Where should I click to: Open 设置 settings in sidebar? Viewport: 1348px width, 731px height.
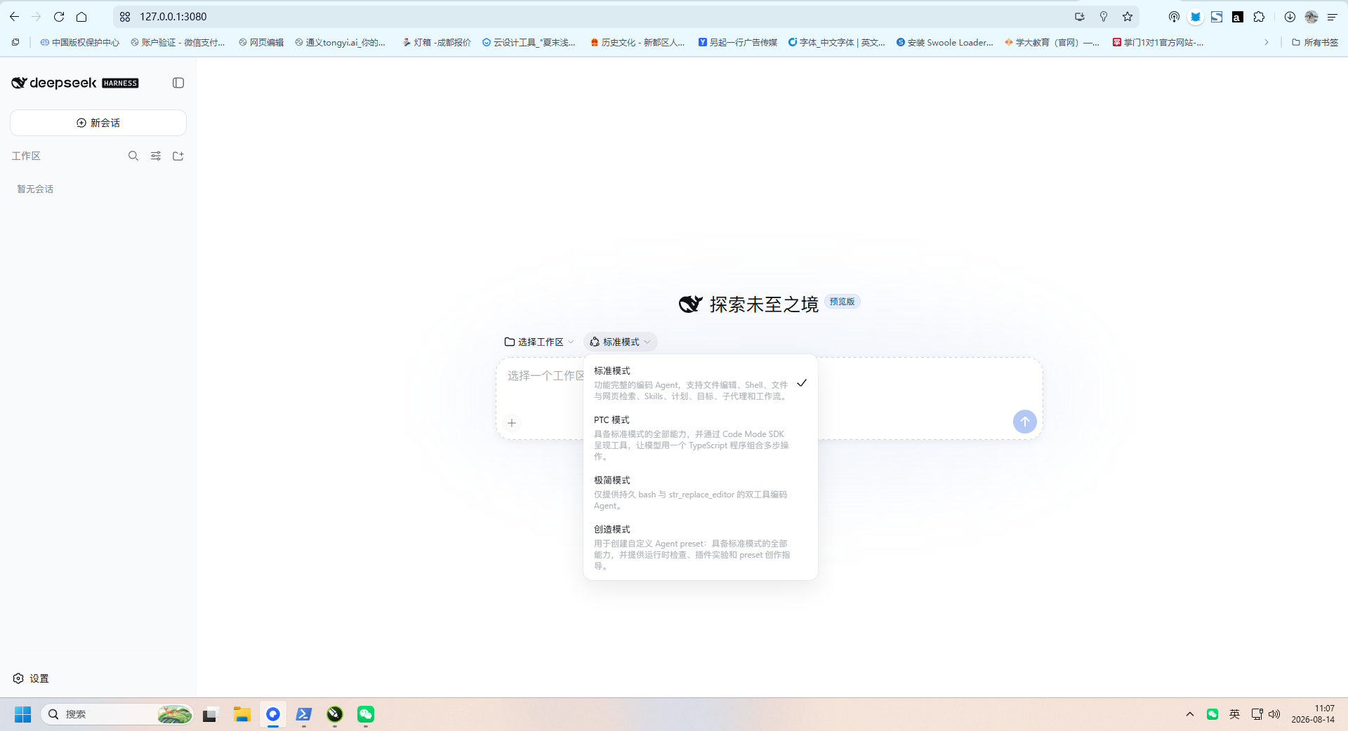pos(31,678)
